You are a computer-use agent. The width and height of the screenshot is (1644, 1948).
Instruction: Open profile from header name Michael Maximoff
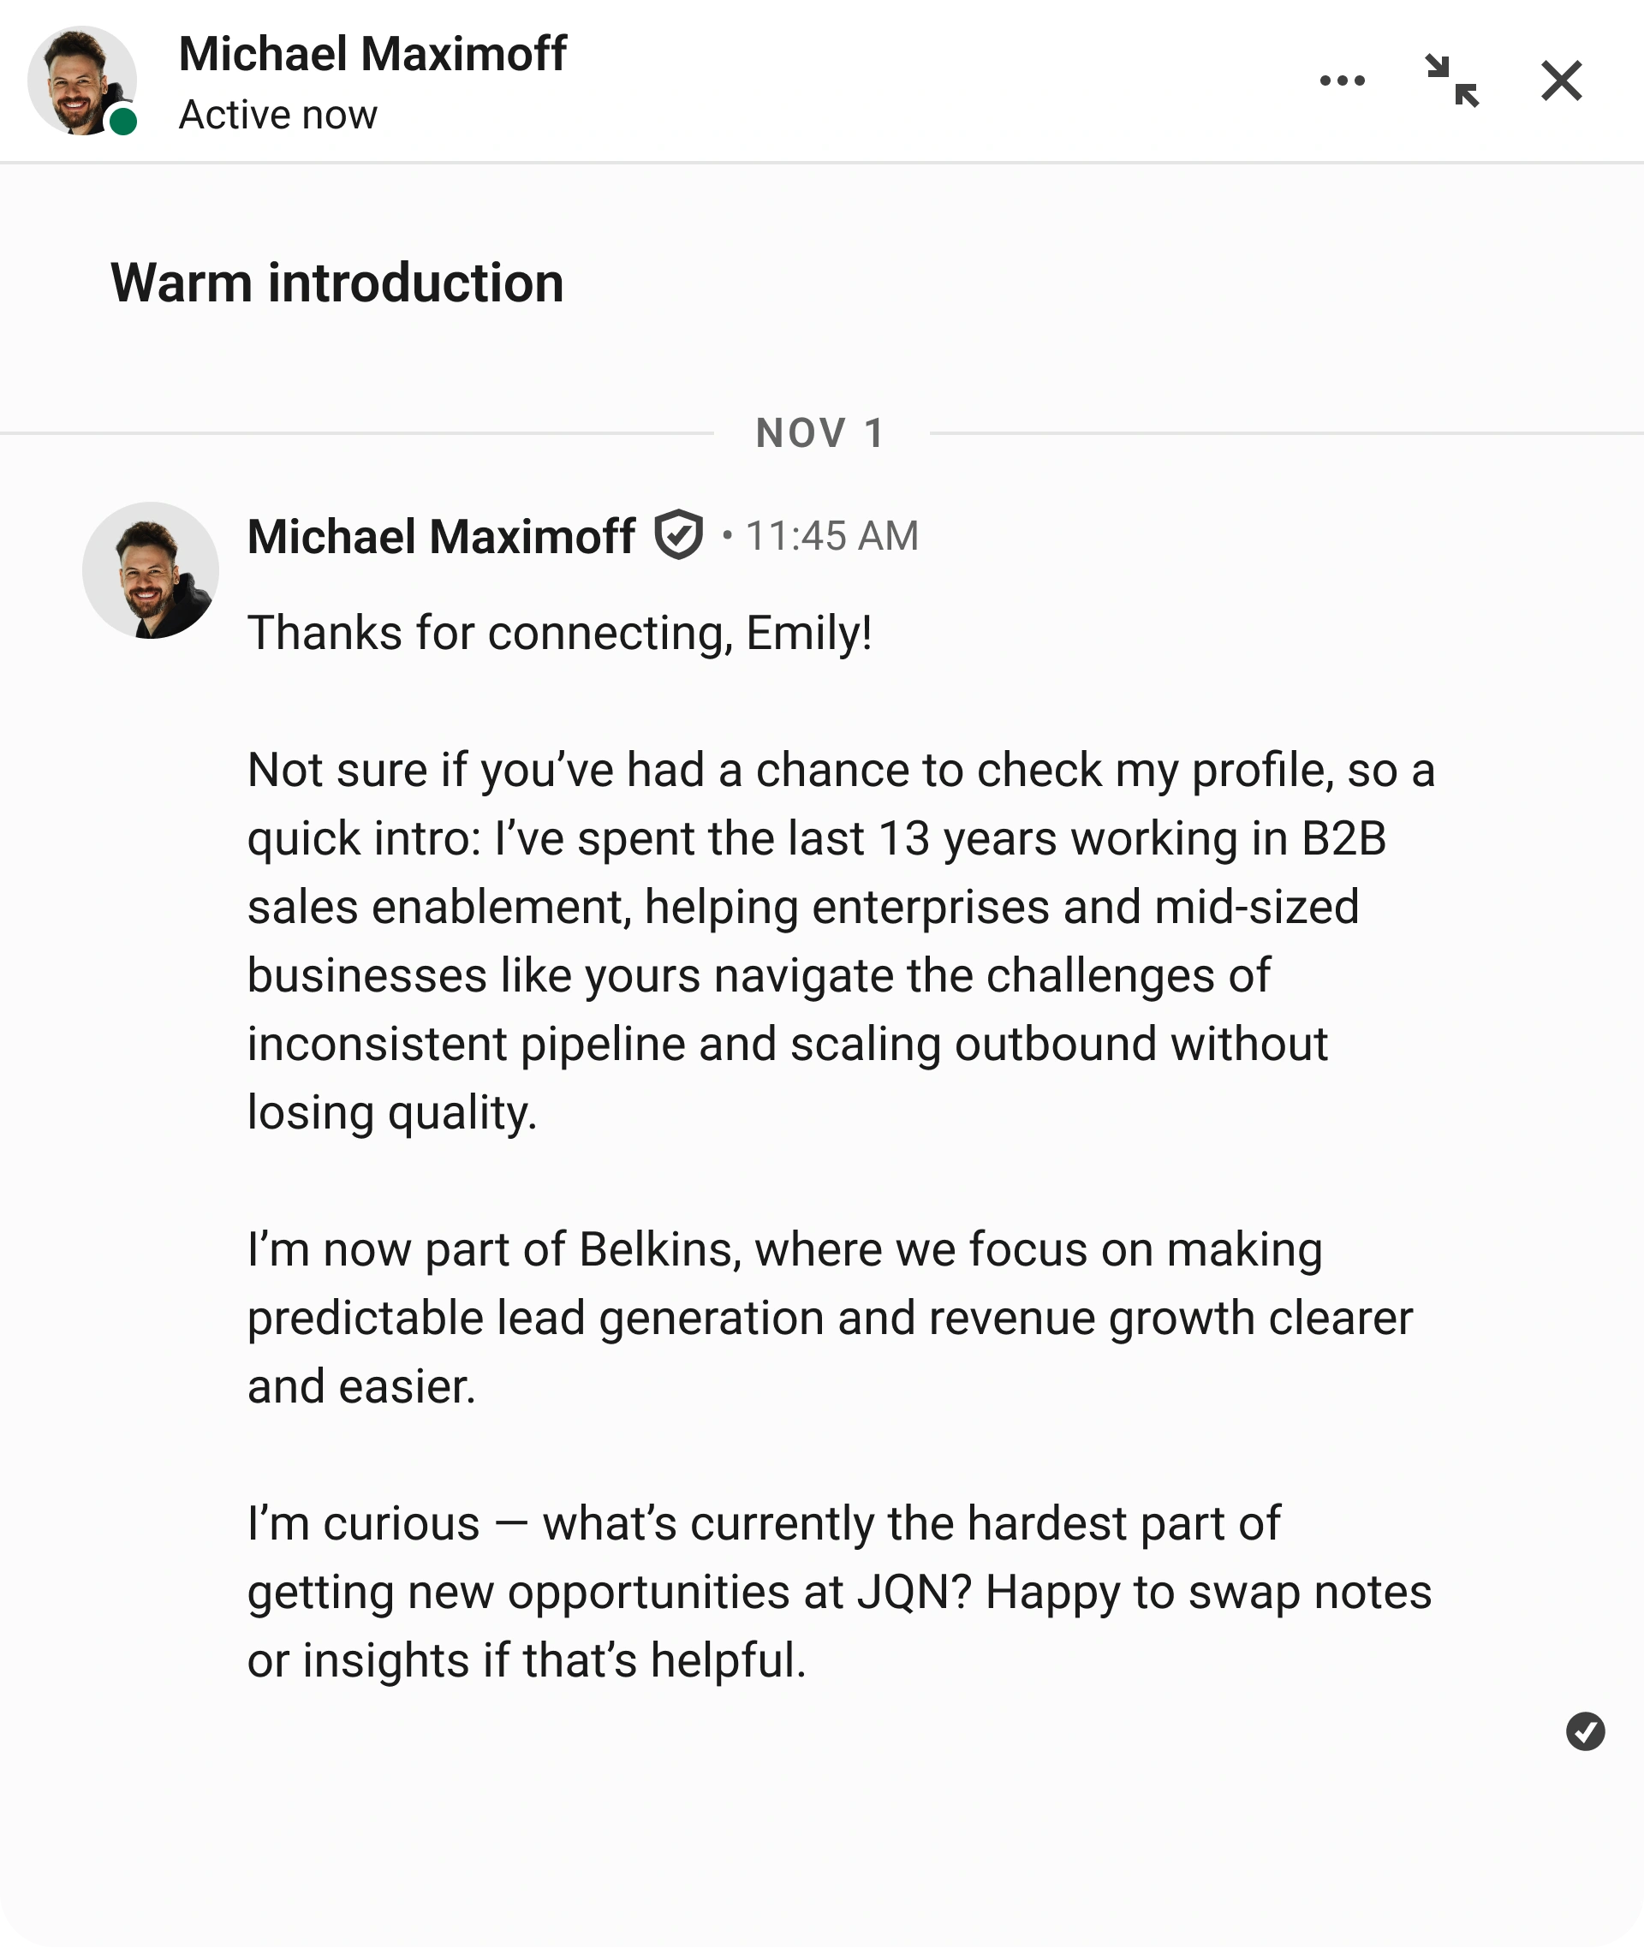point(372,54)
